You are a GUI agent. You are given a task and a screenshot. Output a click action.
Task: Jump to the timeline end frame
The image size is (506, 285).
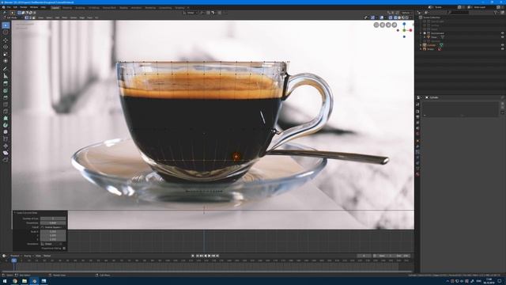[217, 256]
